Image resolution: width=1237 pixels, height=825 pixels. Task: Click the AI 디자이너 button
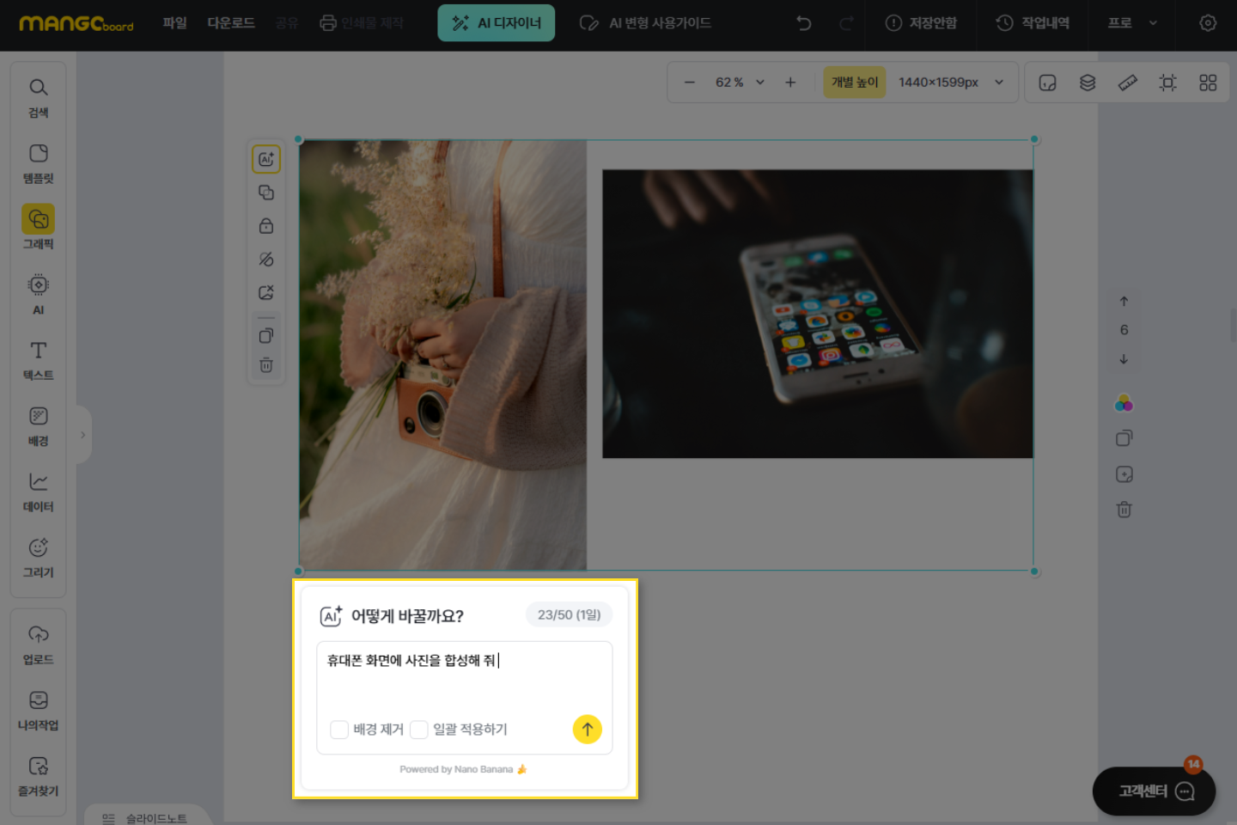click(x=497, y=23)
